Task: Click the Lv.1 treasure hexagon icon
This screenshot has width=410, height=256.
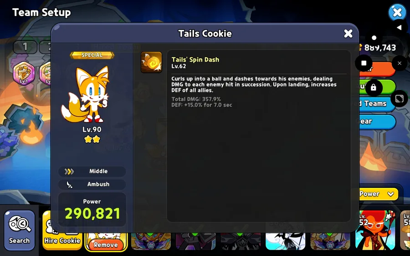Action: [x=24, y=74]
